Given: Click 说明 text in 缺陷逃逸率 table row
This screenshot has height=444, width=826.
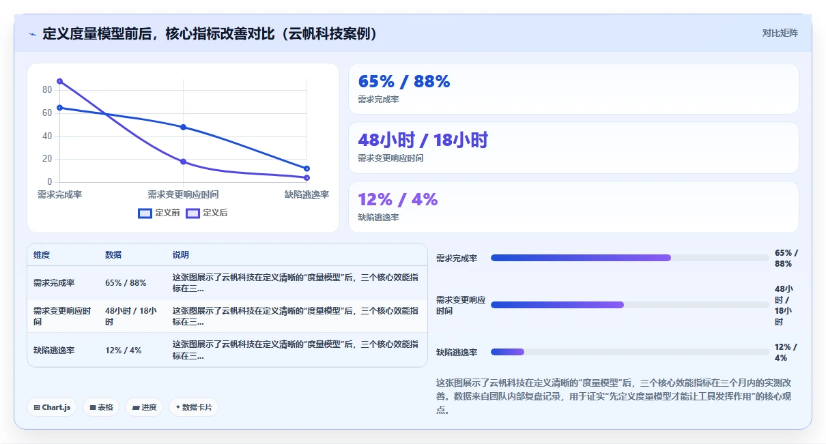Looking at the screenshot, I should pos(296,351).
